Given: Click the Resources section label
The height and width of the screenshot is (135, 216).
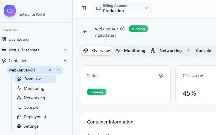Looking at the screenshot, I should 9,30.
